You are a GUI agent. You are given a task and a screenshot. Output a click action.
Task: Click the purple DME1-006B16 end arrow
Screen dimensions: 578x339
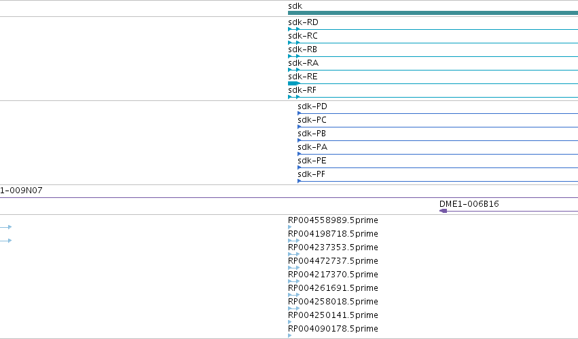point(444,211)
